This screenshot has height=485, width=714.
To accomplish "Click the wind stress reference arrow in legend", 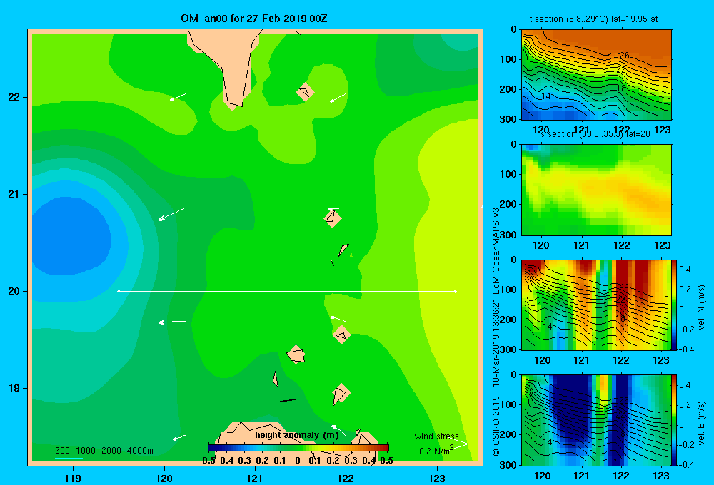I will pos(438,444).
